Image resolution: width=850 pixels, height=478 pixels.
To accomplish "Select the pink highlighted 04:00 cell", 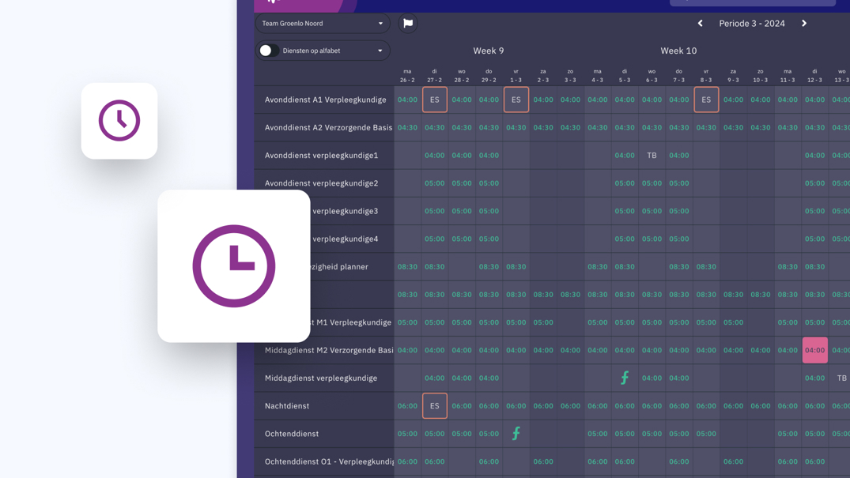I will [x=814, y=350].
